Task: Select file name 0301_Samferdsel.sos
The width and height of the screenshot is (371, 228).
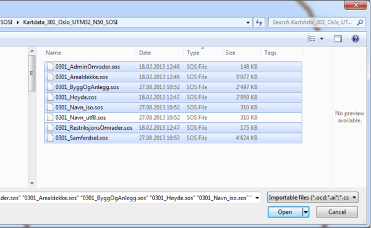Action: (82, 138)
